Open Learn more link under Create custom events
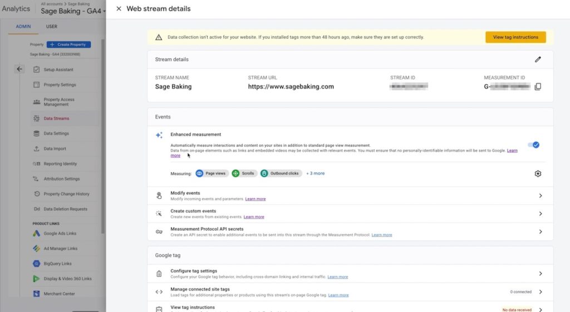The width and height of the screenshot is (570, 312). tap(254, 217)
